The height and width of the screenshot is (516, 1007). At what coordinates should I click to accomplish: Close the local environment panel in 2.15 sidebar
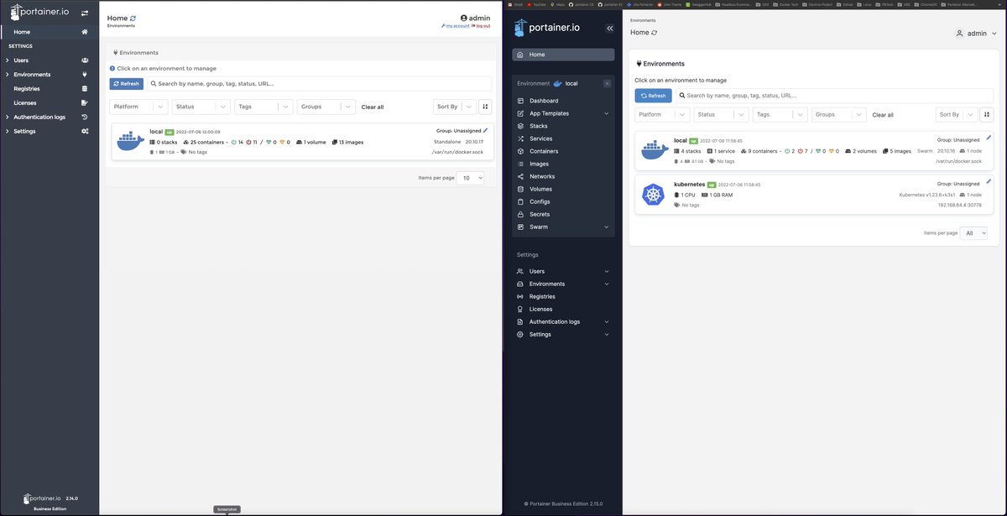(608, 83)
